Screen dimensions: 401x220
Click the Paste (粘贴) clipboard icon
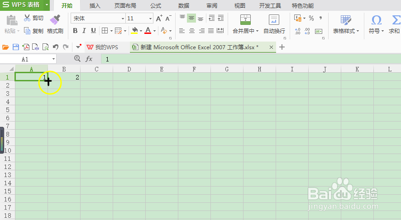tap(12, 20)
